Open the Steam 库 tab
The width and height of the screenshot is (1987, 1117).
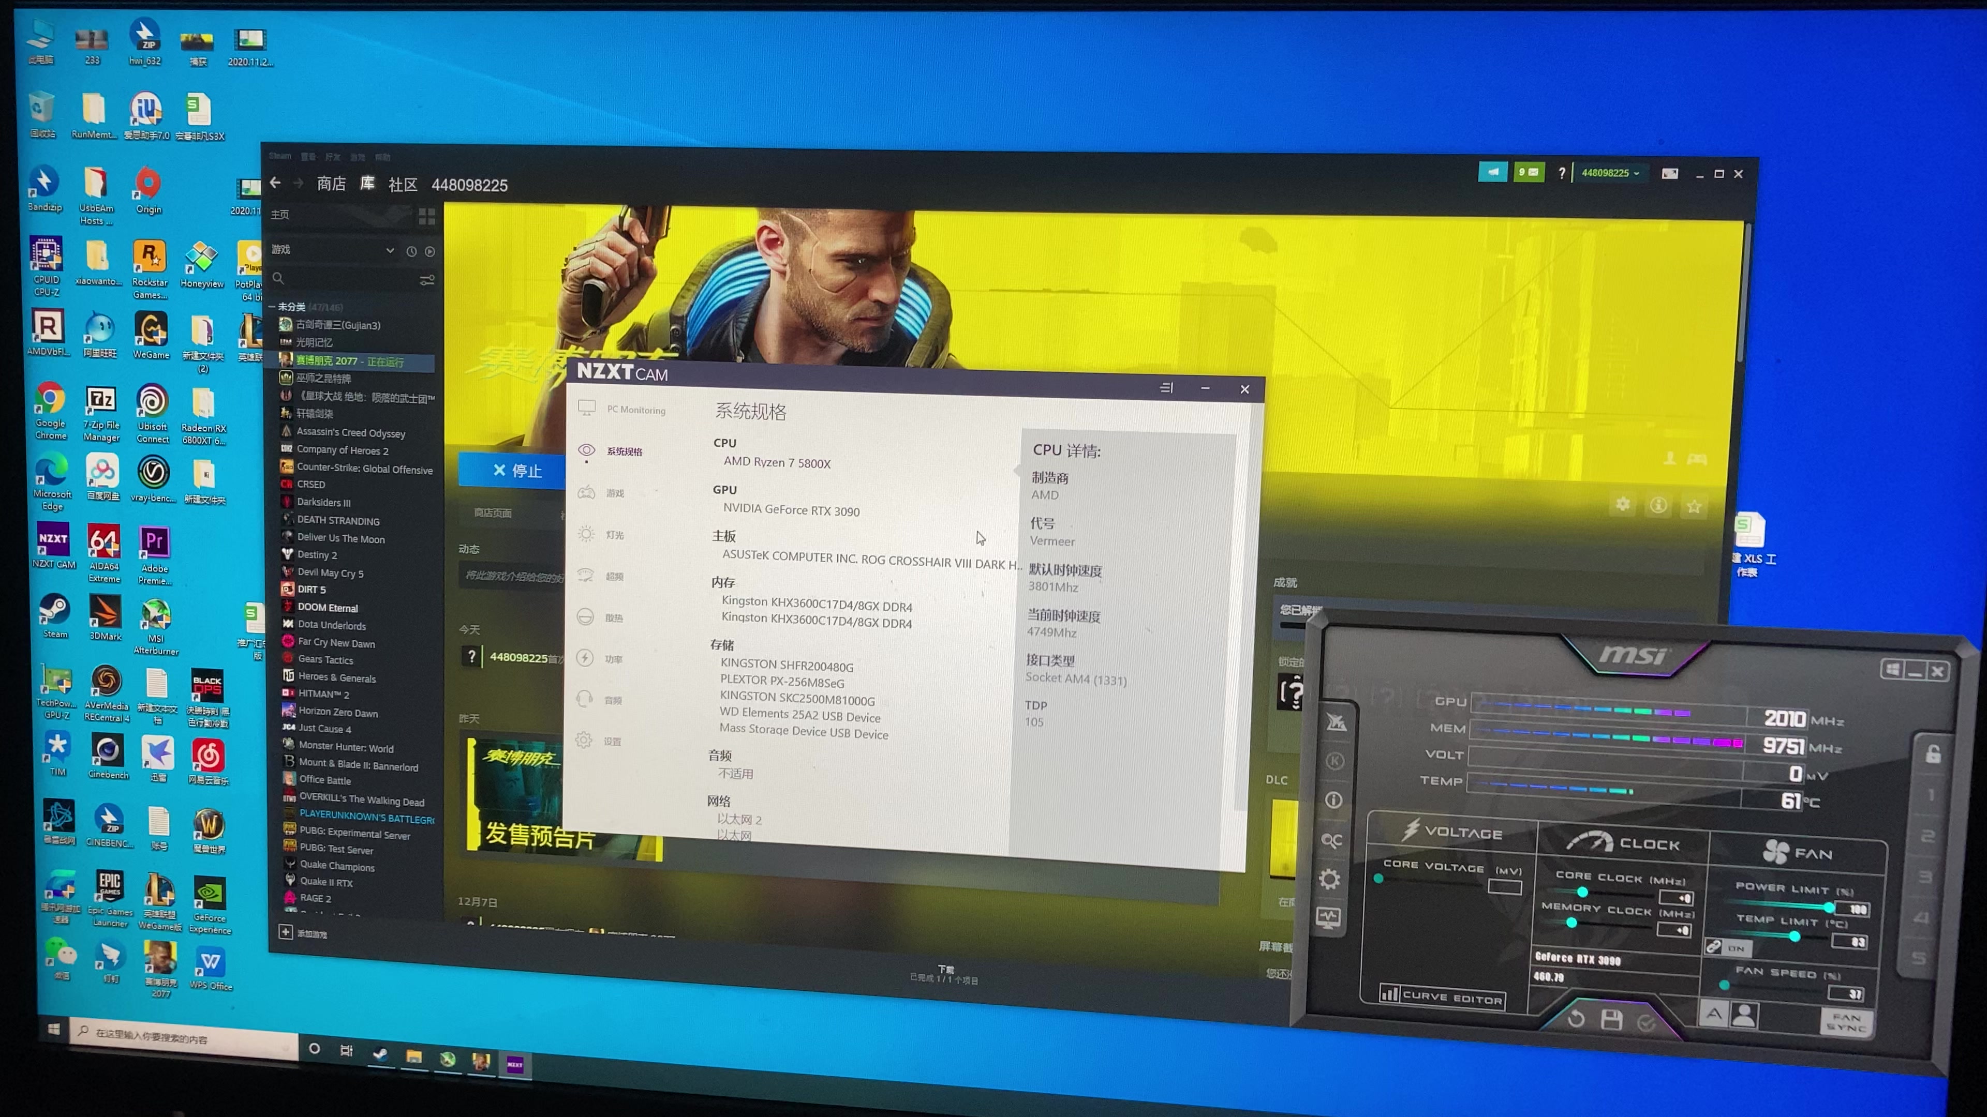368,184
